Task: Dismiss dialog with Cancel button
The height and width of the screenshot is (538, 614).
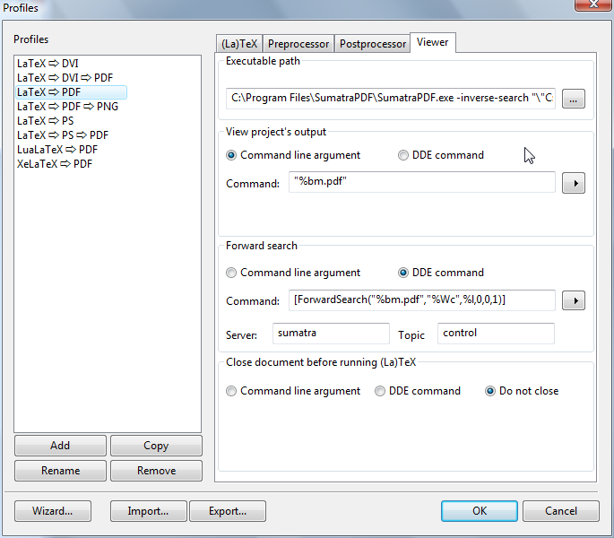Action: (561, 511)
